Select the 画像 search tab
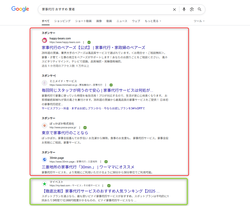 99,21
